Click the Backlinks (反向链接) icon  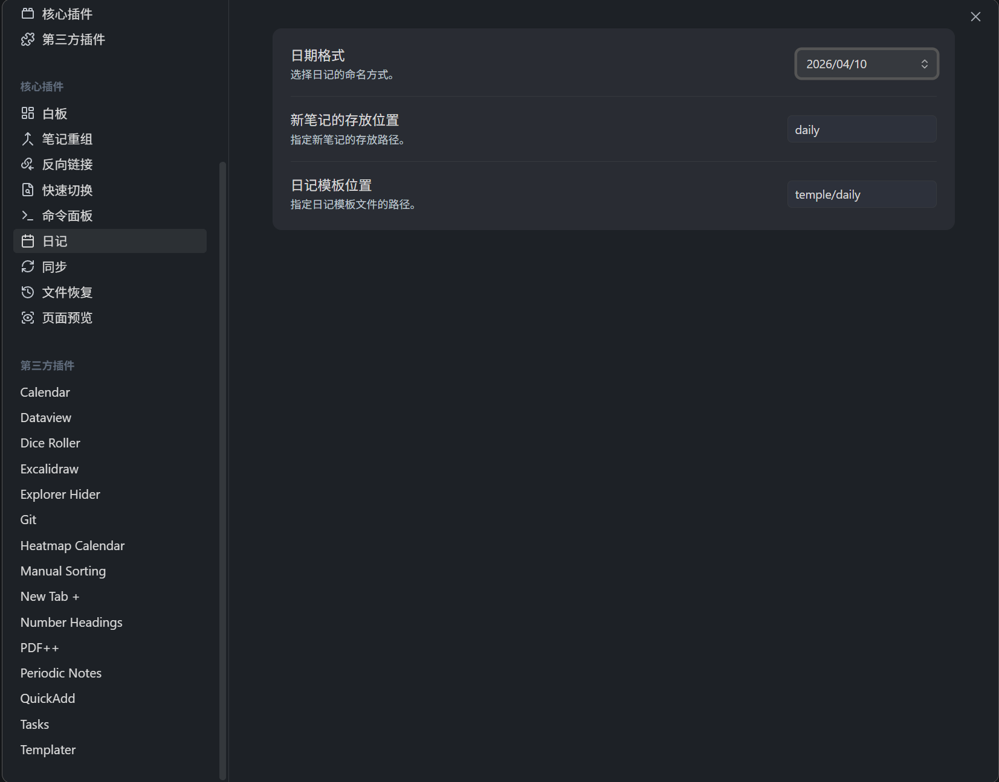tap(28, 165)
